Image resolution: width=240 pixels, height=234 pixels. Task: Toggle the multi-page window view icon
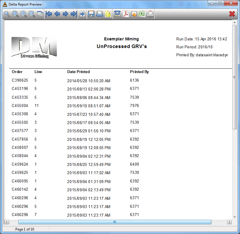[x=40, y=14]
